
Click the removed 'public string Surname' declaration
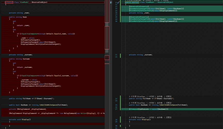tap(19, 59)
